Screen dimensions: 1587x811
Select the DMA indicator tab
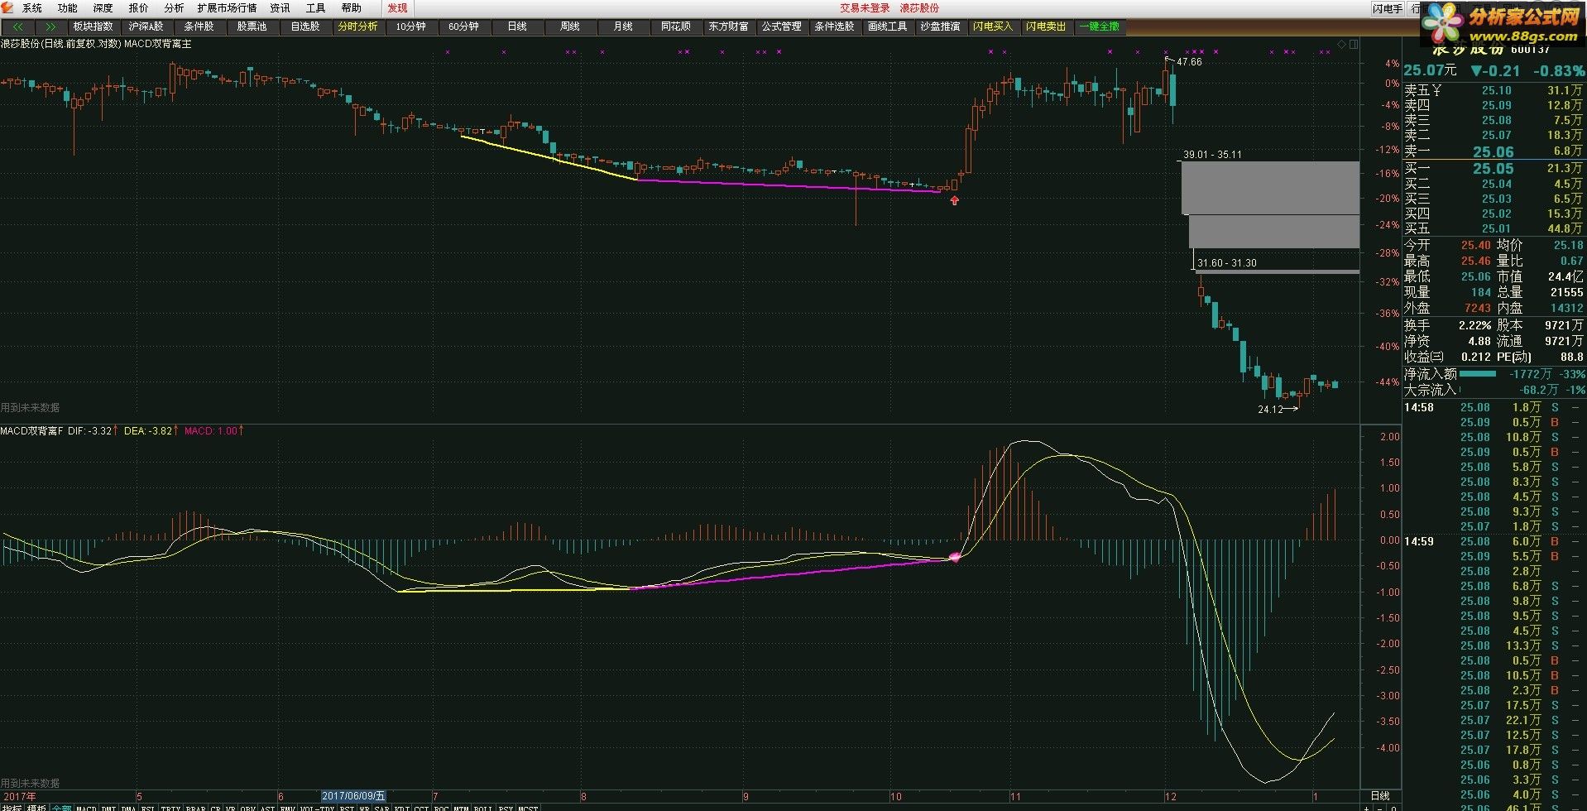[129, 807]
